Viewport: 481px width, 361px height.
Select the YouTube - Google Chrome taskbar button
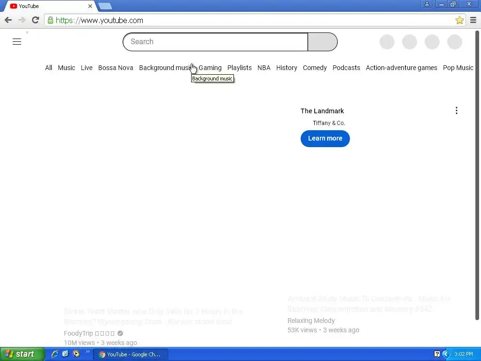point(131,354)
